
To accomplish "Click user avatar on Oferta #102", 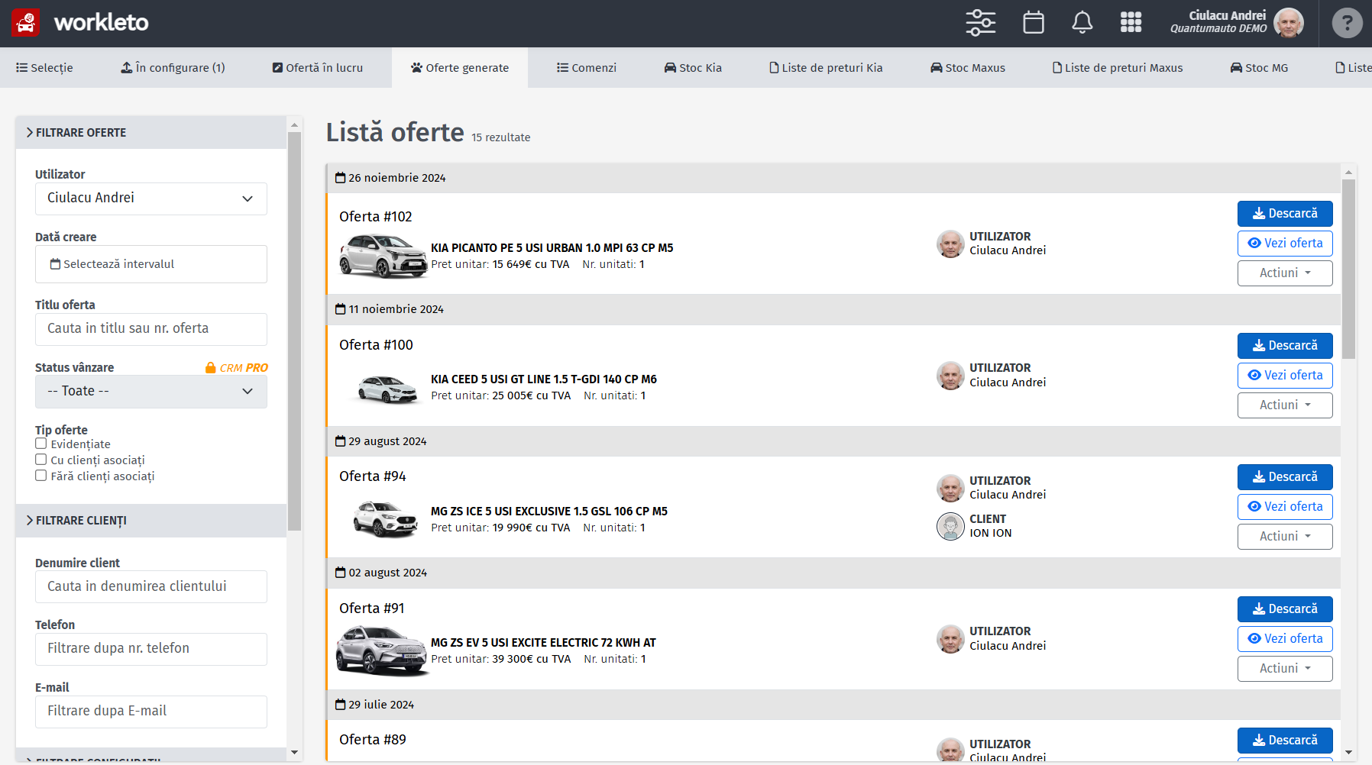I will 950,244.
